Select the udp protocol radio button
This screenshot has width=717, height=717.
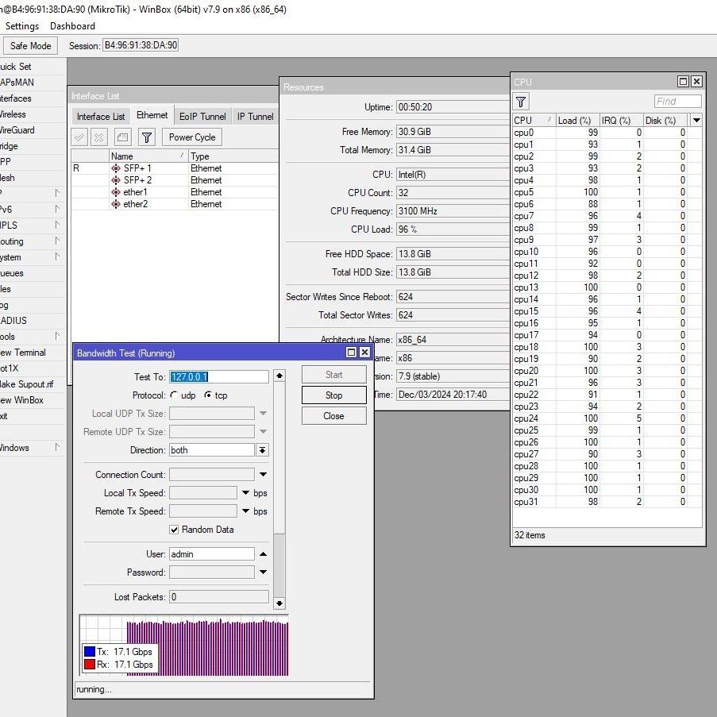174,395
